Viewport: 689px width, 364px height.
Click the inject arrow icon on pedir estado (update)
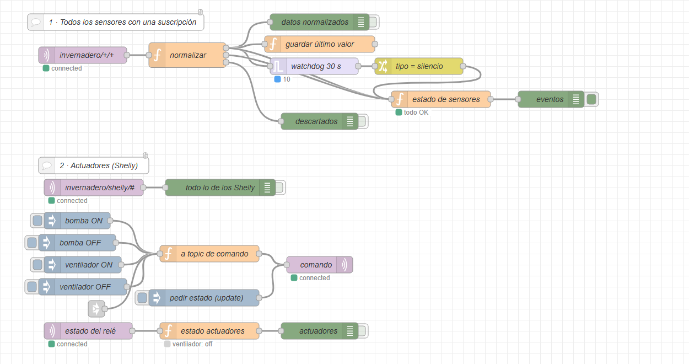[157, 298]
